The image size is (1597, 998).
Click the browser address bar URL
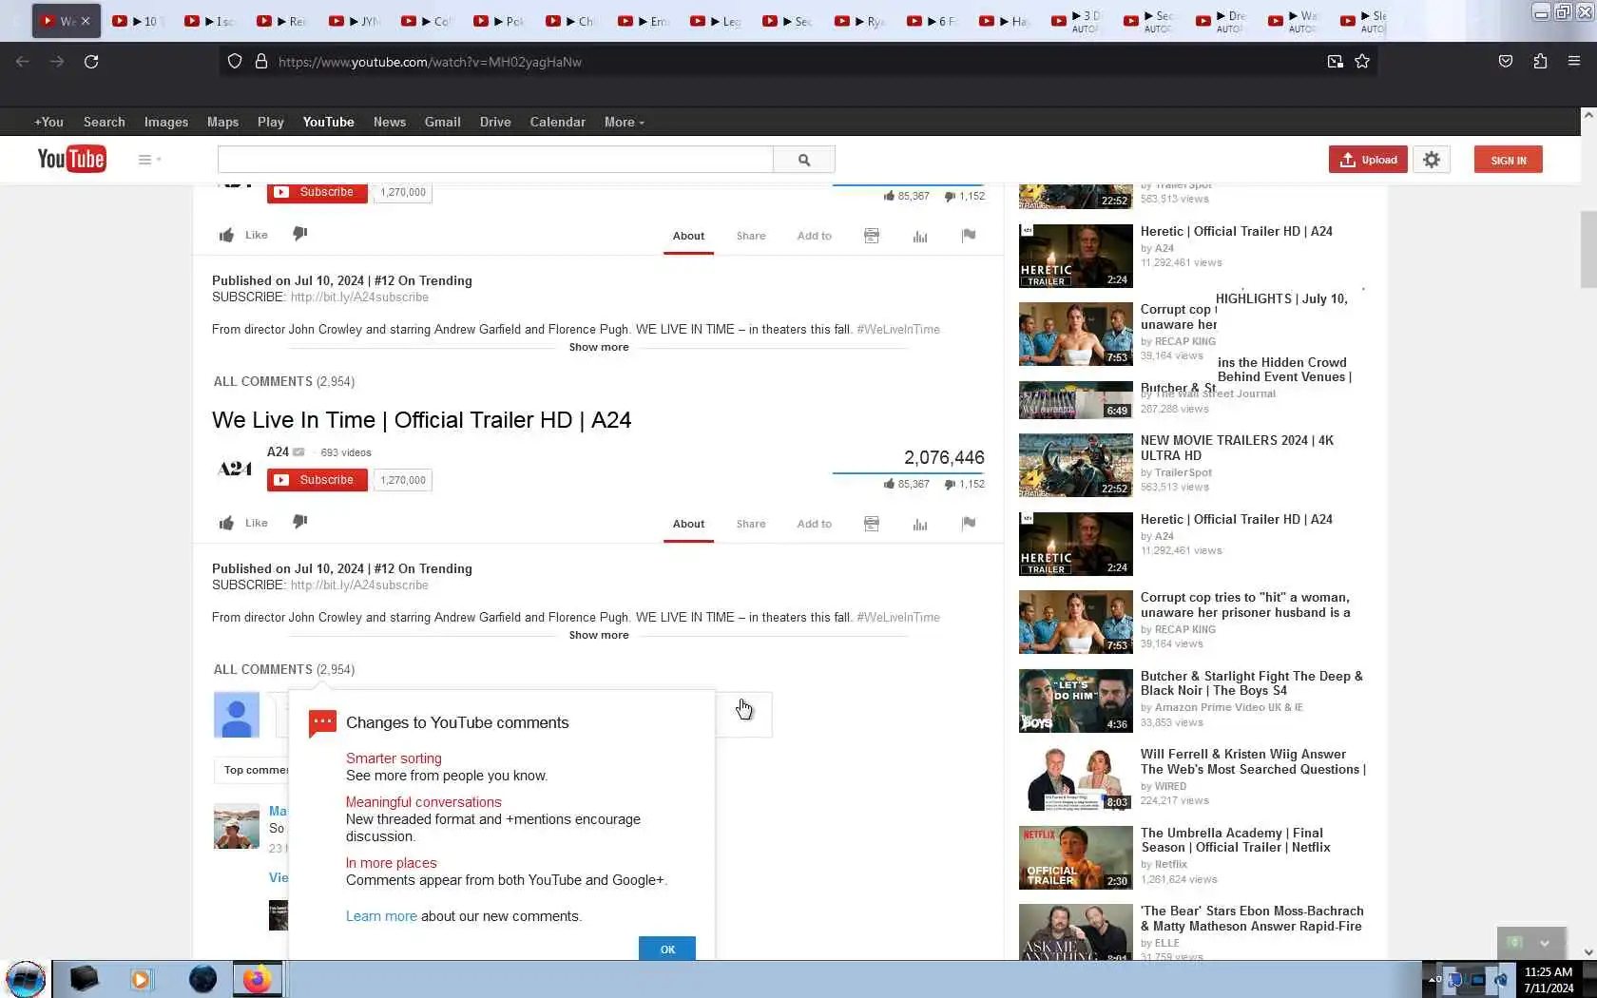(x=430, y=62)
